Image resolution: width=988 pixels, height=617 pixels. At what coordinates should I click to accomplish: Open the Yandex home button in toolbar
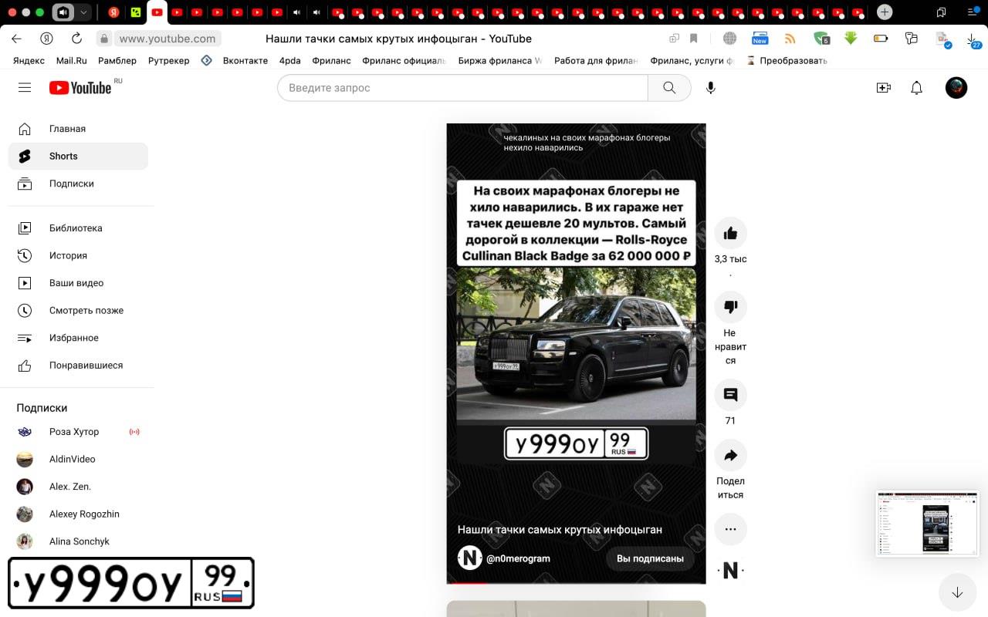(x=46, y=39)
